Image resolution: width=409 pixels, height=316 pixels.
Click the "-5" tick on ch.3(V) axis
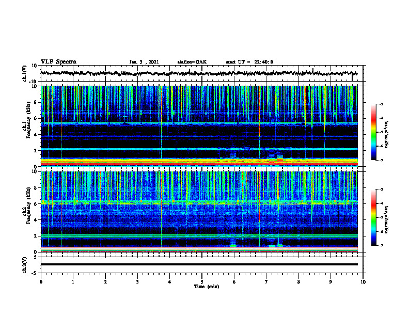[35, 273]
